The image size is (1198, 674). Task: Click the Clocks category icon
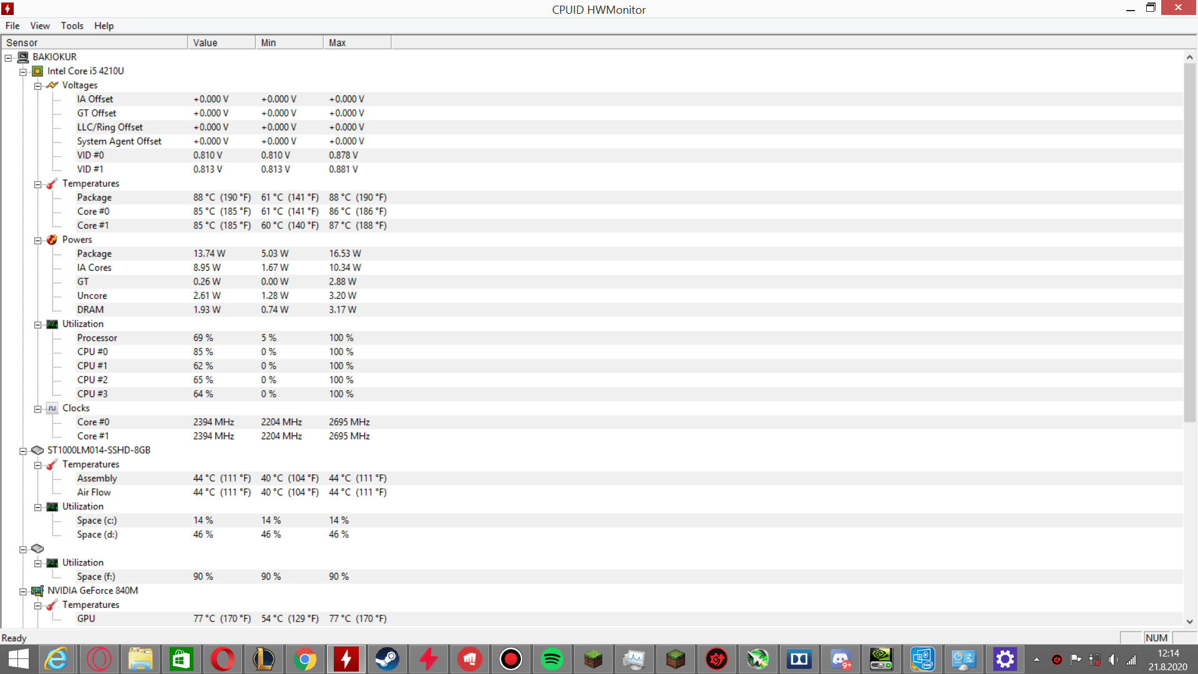click(52, 408)
